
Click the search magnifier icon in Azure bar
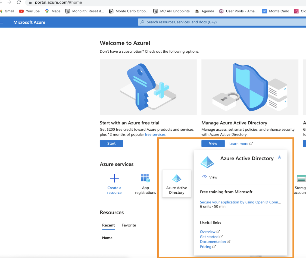pos(142,22)
